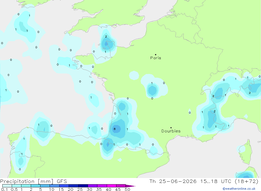261x191 pixels.
Task: Click the Precipitation [mm] GFS title
Action: [33, 181]
